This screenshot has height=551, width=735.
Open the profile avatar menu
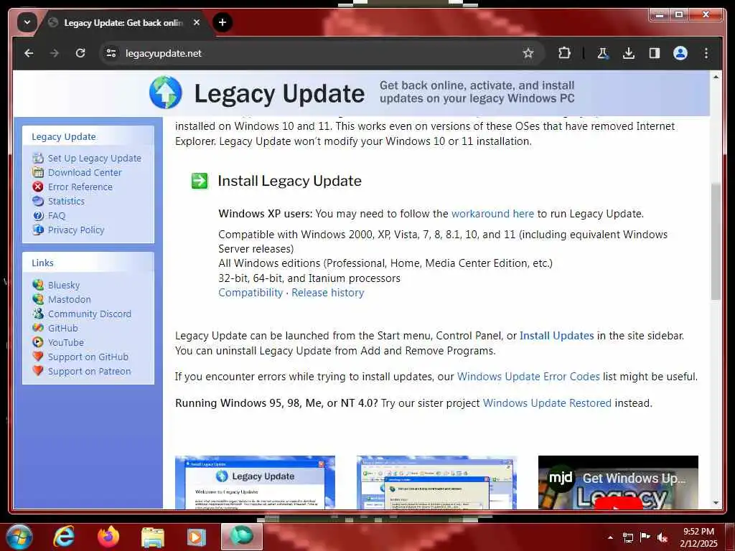[680, 53]
